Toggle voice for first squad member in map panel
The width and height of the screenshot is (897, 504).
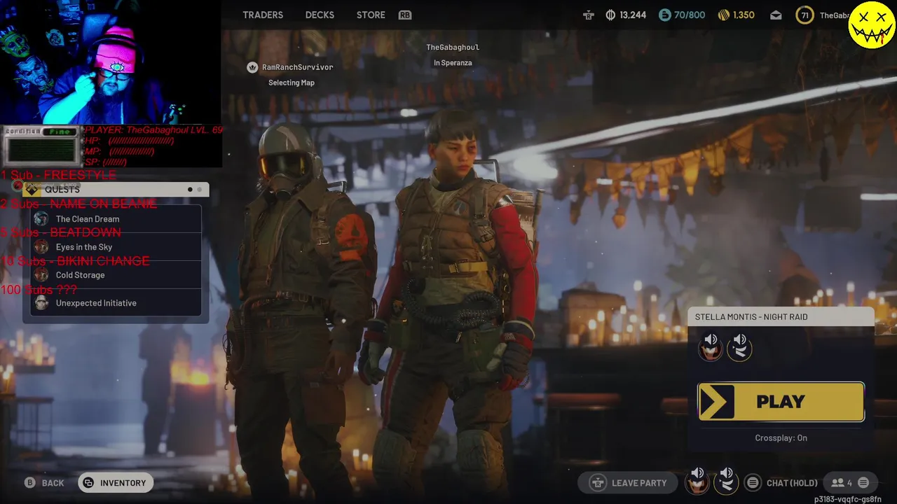[x=711, y=346]
